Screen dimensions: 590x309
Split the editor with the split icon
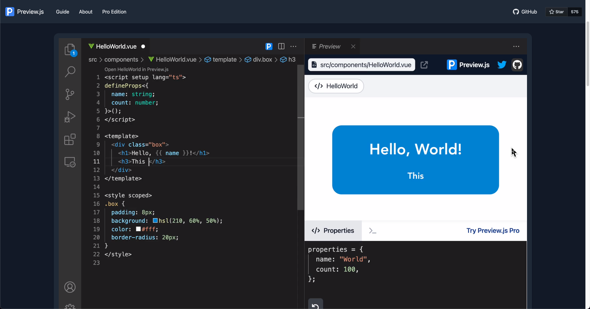pos(281,46)
